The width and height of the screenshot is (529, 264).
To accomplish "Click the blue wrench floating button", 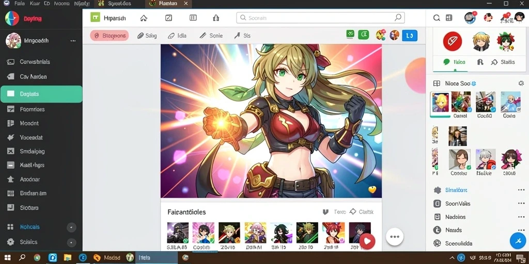I will tap(518, 241).
